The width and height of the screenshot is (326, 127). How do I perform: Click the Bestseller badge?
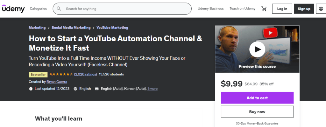(38, 75)
